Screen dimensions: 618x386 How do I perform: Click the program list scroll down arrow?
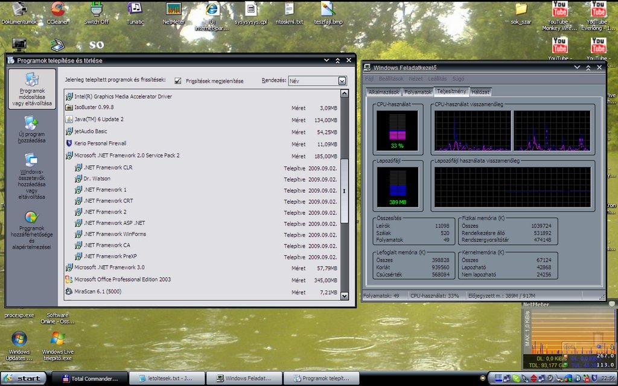tap(344, 296)
